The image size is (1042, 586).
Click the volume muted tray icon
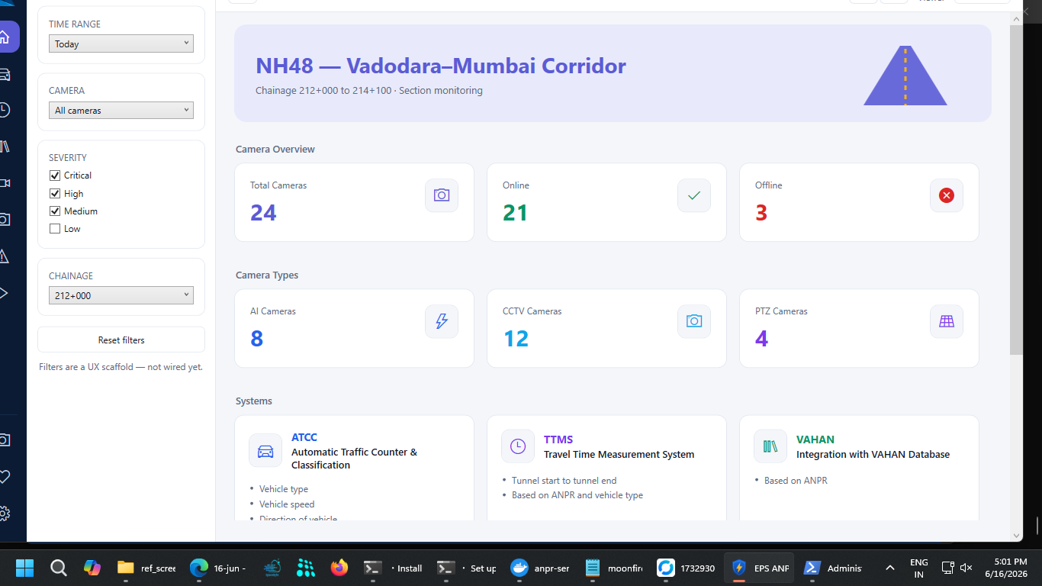pyautogui.click(x=966, y=568)
